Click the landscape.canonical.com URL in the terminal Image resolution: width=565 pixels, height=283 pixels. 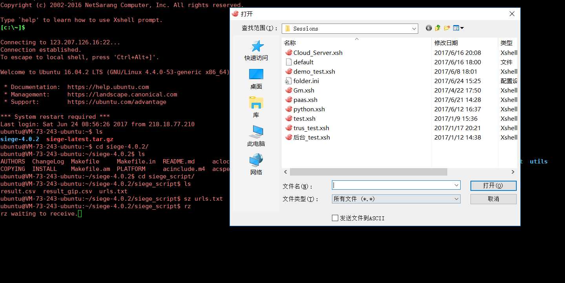point(122,94)
